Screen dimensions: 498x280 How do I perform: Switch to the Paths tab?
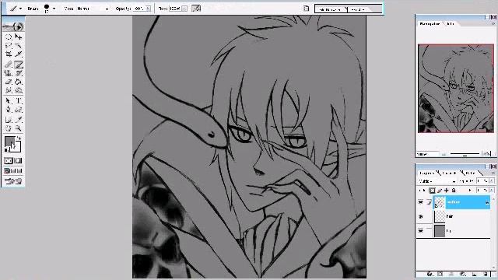470,173
